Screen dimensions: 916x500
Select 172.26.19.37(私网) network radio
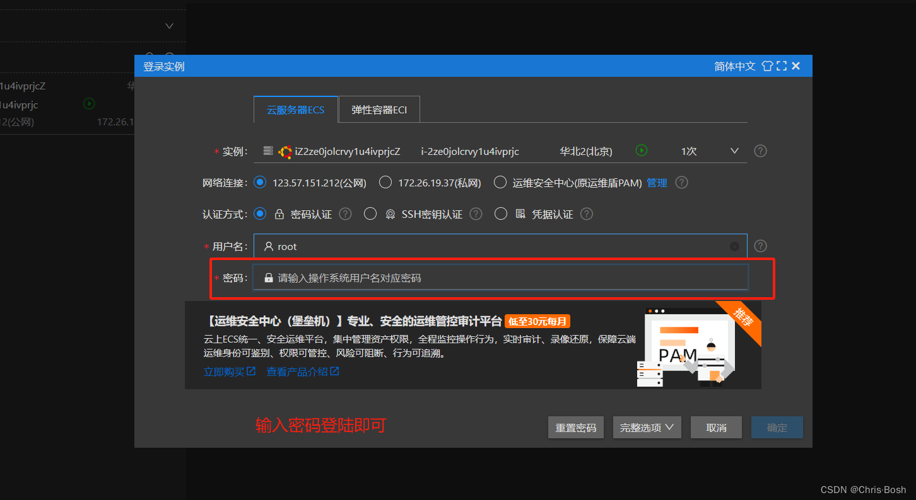coord(385,183)
